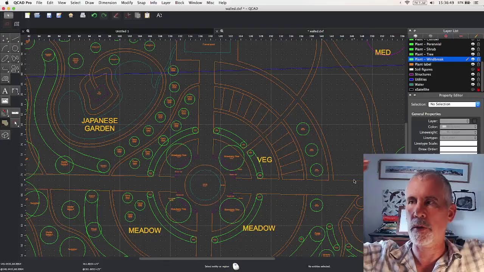
Task: Open the Block tools icon
Action: [5, 123]
